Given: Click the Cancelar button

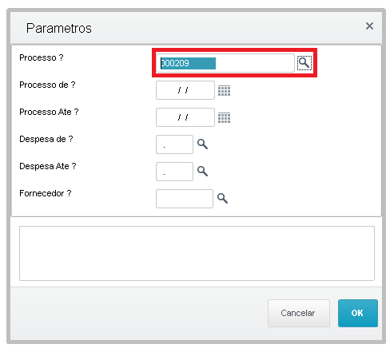Looking at the screenshot, I should [299, 313].
